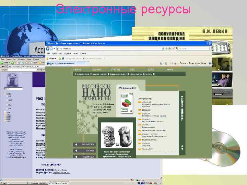Click the green Forward button in the rear browser

click(12, 63)
